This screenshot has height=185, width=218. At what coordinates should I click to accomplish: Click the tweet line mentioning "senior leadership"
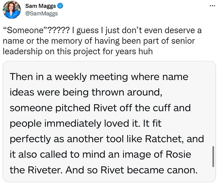point(99,41)
